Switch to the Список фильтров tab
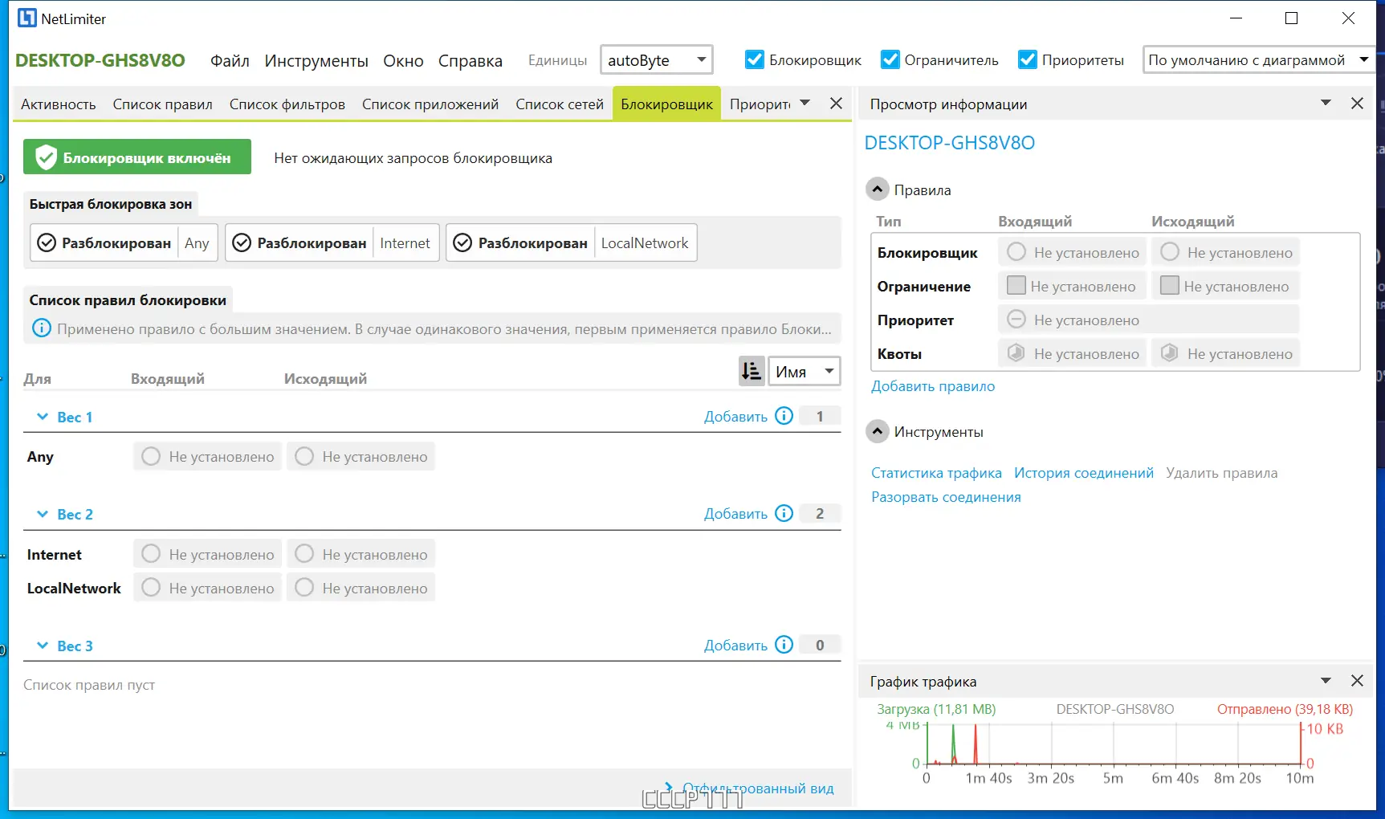 click(287, 104)
